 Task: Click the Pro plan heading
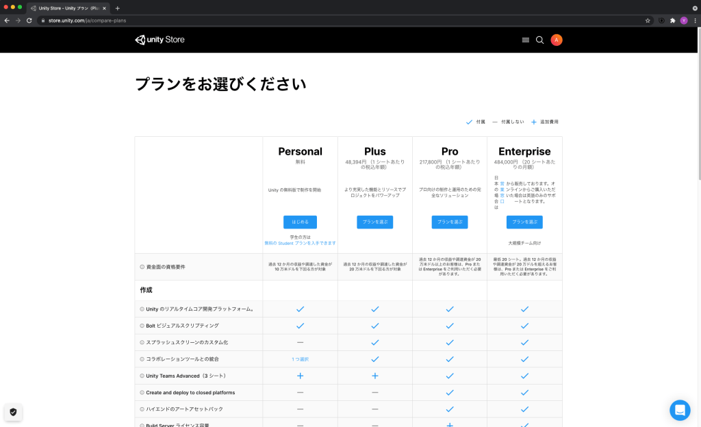coord(450,151)
